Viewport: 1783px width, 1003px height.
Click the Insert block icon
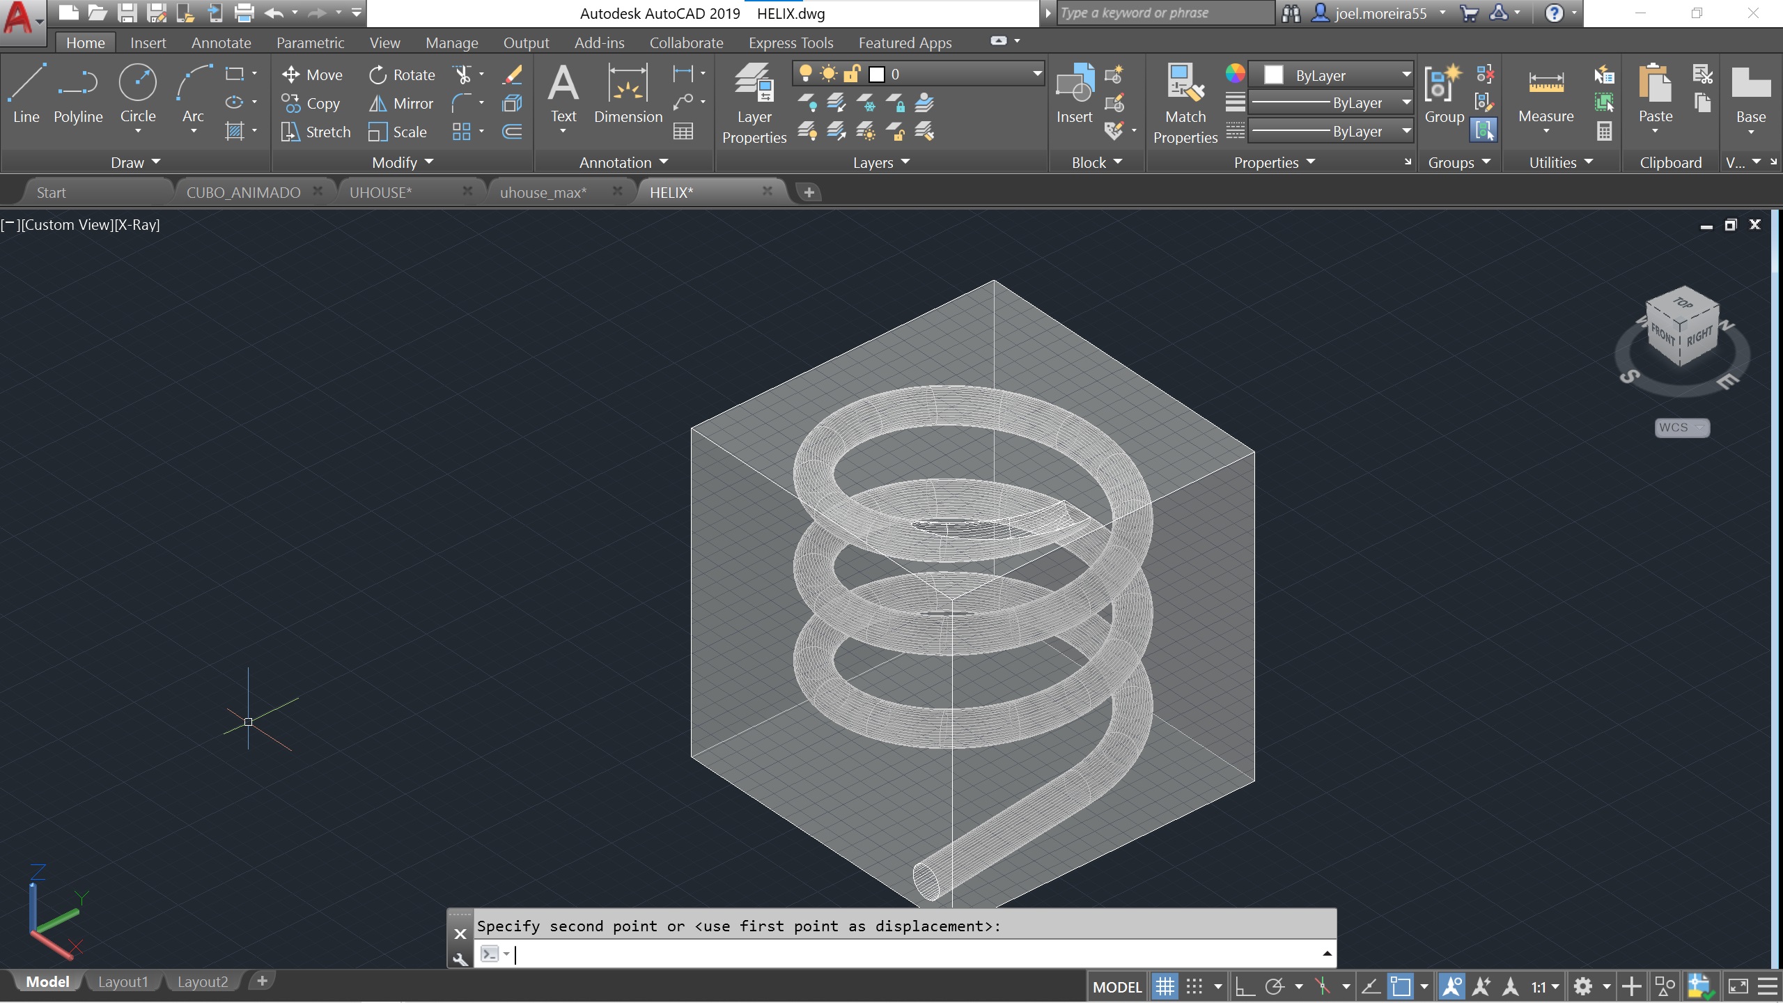(1075, 93)
